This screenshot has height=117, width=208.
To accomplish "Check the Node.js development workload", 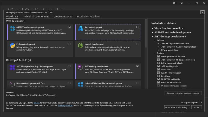I will click(138, 44).
